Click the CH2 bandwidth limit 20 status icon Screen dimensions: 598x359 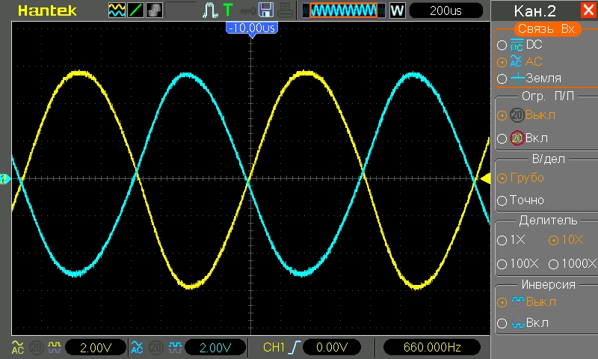156,348
